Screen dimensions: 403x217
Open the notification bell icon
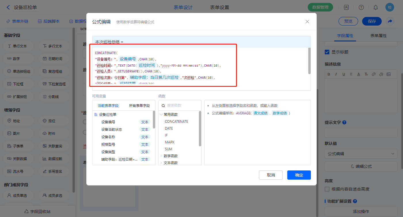pyautogui.click(x=376, y=7)
